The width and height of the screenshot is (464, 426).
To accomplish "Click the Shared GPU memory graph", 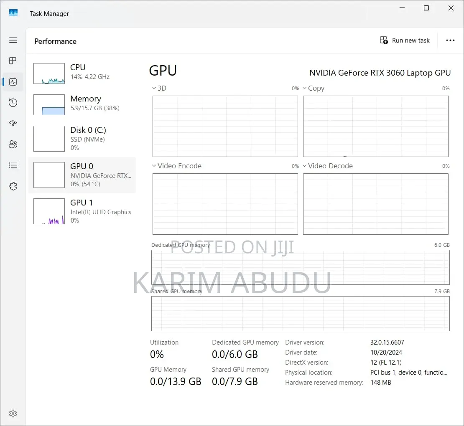I will [x=301, y=314].
